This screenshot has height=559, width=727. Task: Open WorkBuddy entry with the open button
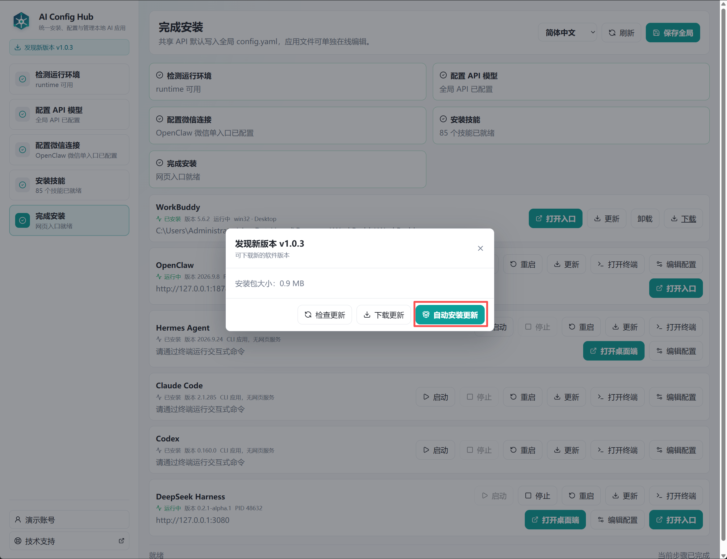(x=555, y=219)
